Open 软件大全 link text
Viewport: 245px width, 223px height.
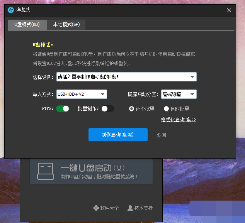coord(109,208)
